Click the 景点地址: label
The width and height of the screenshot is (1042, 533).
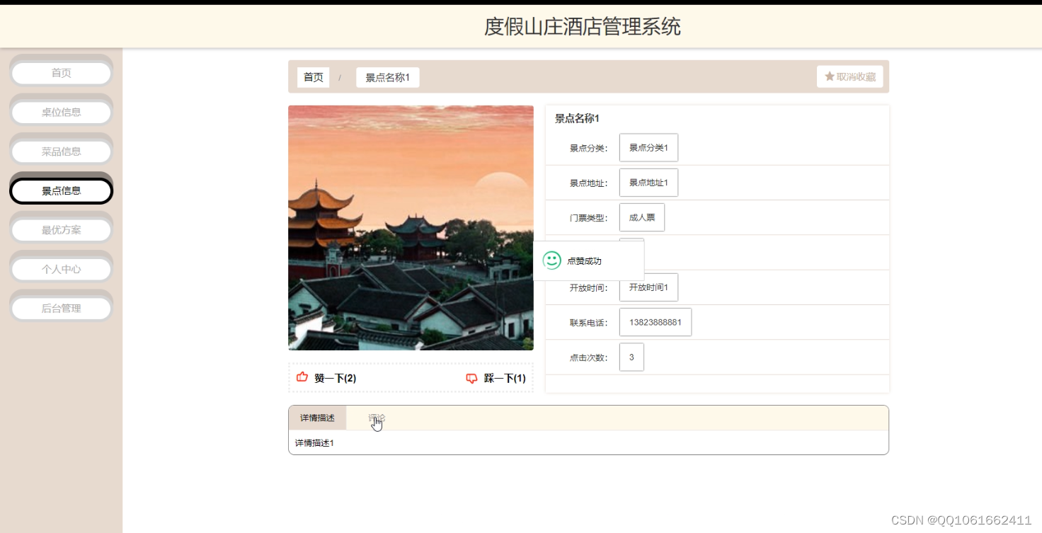[589, 183]
